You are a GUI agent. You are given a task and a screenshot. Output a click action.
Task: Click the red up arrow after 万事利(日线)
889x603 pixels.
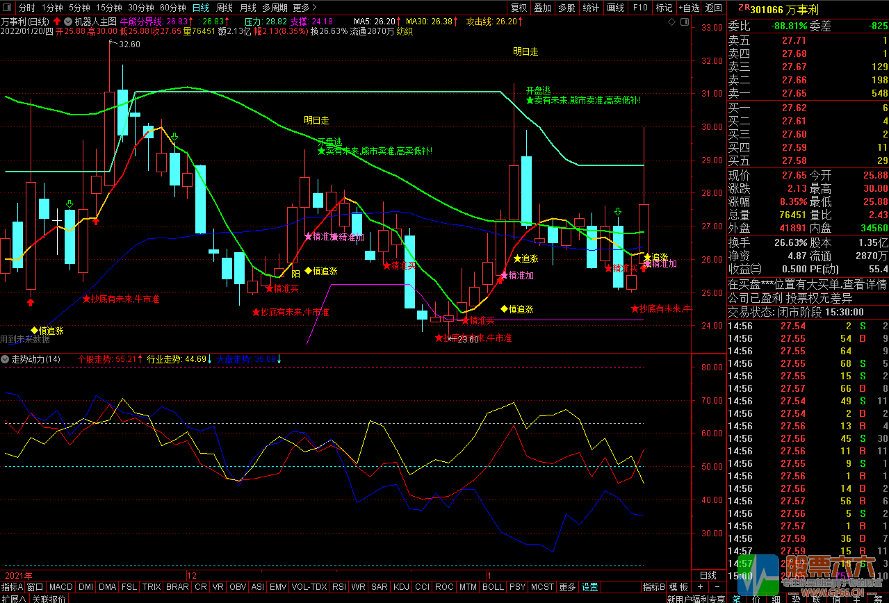pos(57,22)
